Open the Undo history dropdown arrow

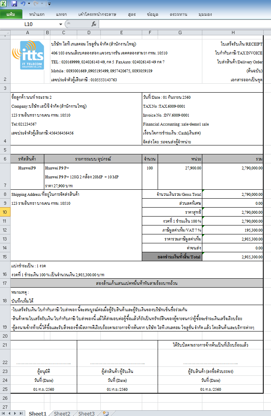(29, 4)
